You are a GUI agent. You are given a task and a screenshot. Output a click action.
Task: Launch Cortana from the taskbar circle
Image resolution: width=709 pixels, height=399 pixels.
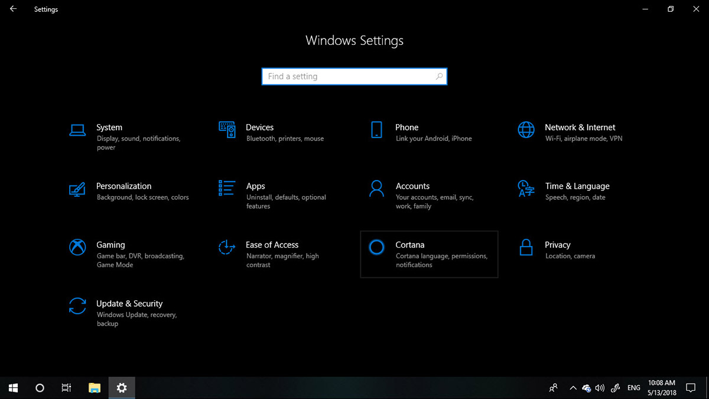(x=40, y=388)
